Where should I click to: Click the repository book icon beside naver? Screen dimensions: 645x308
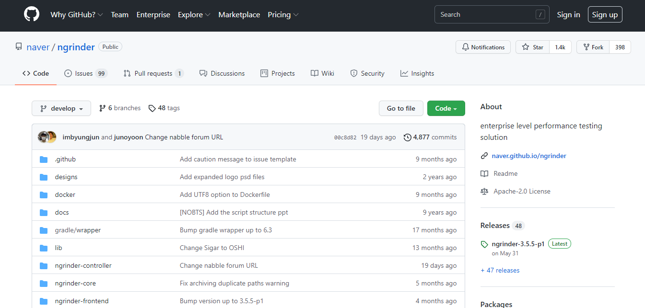[19, 47]
